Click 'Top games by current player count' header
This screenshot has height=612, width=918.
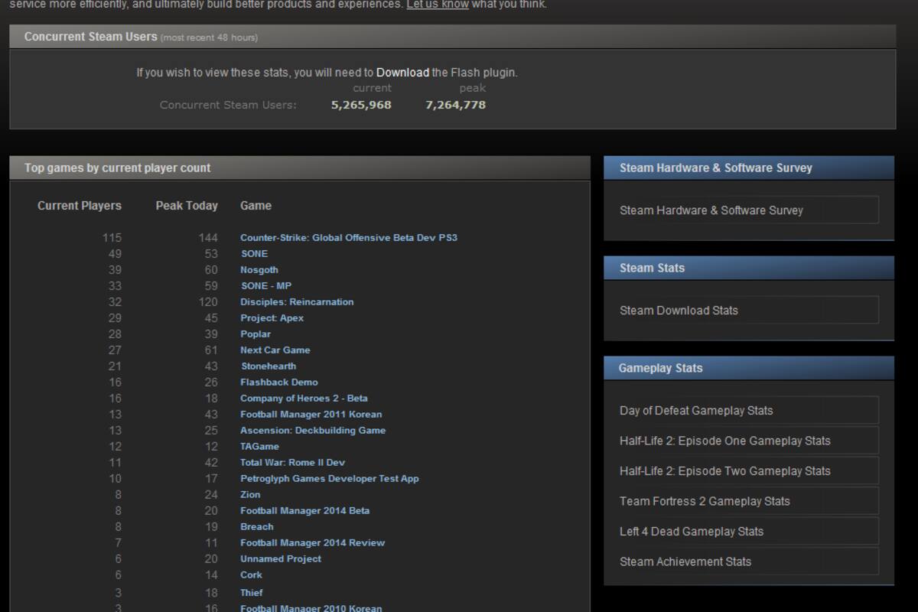(300, 168)
